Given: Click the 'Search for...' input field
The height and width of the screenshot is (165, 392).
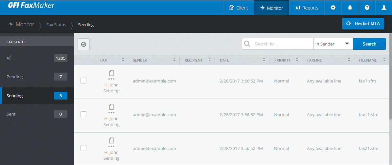Looking at the screenshot, I should 283,44.
